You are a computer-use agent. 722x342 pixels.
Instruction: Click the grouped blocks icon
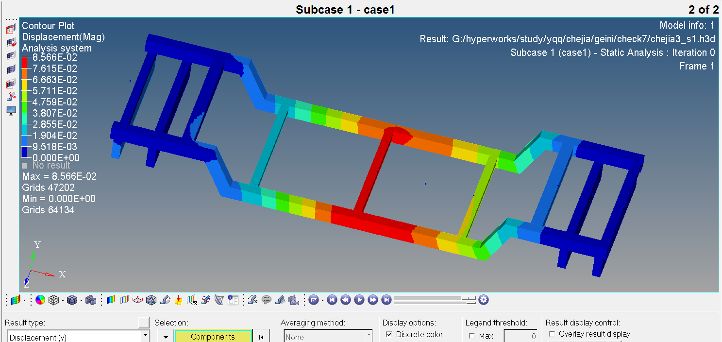point(91,300)
